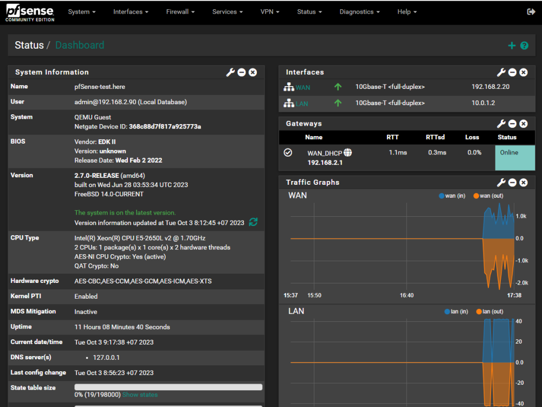Close the Interfaces widget
This screenshot has height=407, width=542.
(524, 72)
